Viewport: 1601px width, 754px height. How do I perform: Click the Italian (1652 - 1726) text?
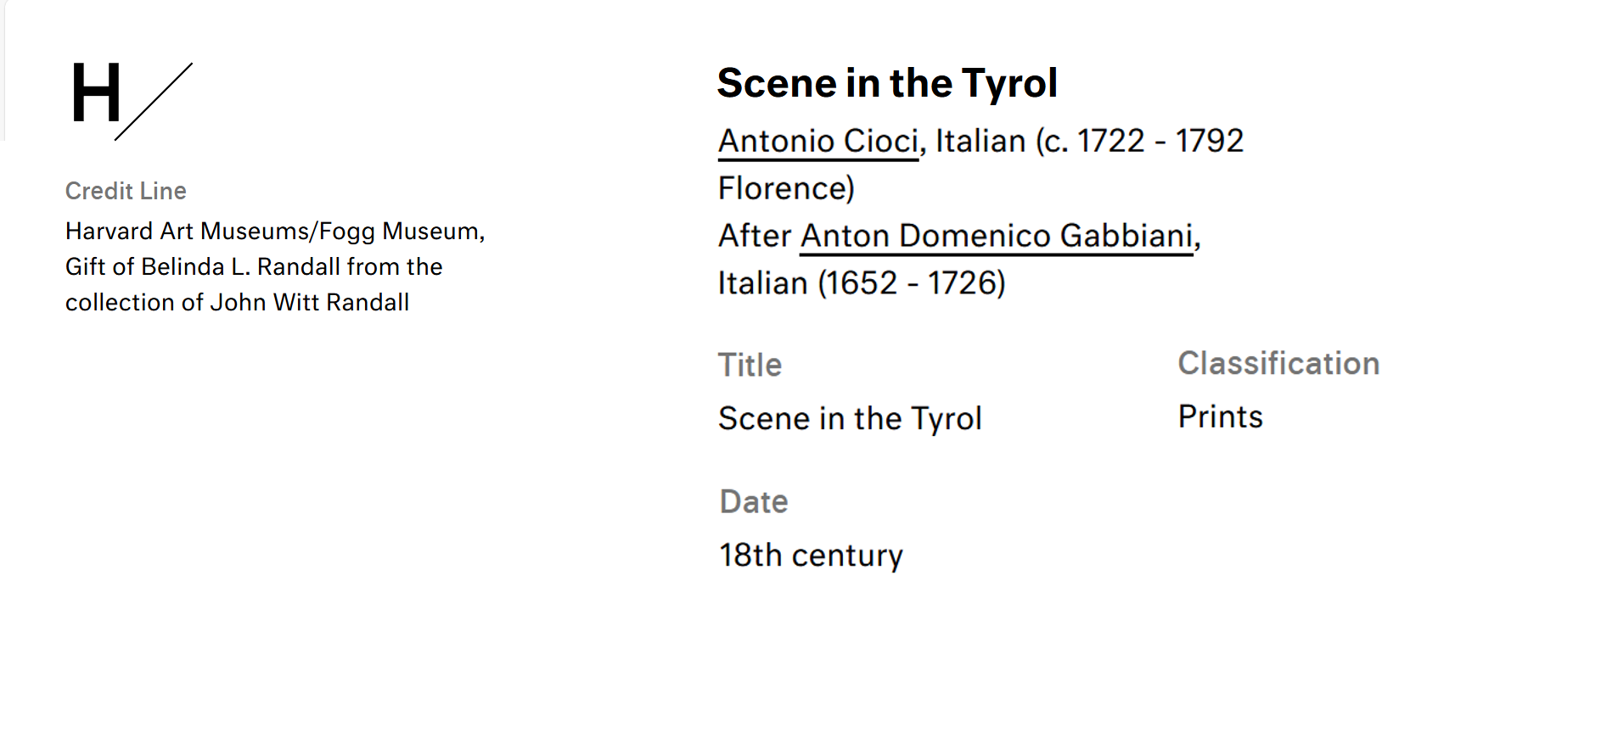[862, 283]
